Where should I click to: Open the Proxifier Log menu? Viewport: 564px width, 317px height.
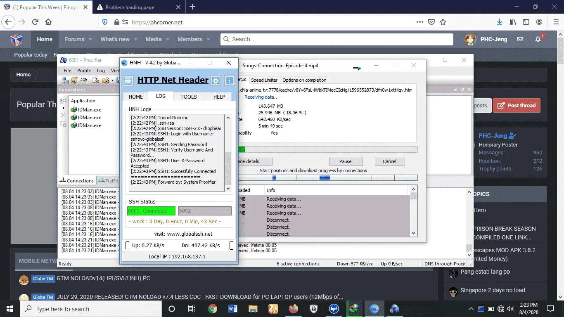click(101, 71)
